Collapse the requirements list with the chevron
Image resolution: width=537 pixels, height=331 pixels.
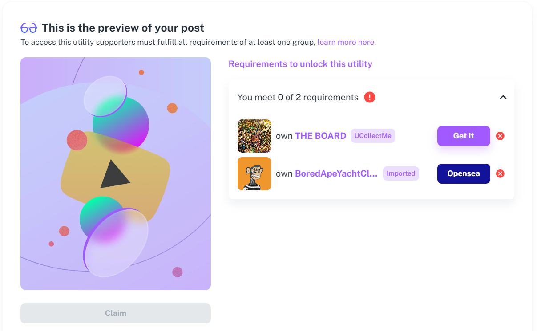[503, 97]
